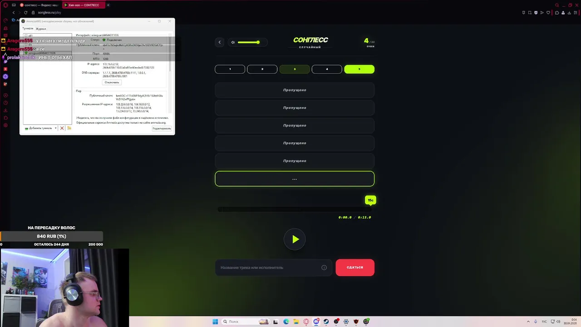Click the pin icon in the browser toolbar

(524, 13)
